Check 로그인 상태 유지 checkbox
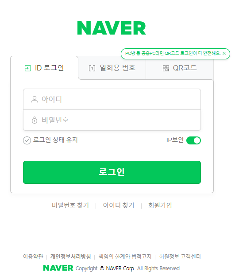The width and height of the screenshot is (235, 280). coord(27,140)
